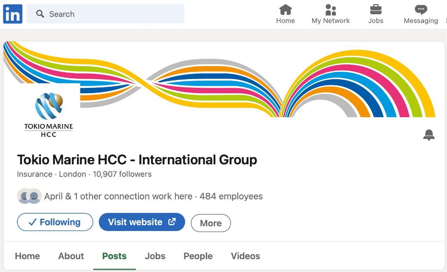
Task: Click the LinkedIn logo icon
Action: [x=13, y=14]
